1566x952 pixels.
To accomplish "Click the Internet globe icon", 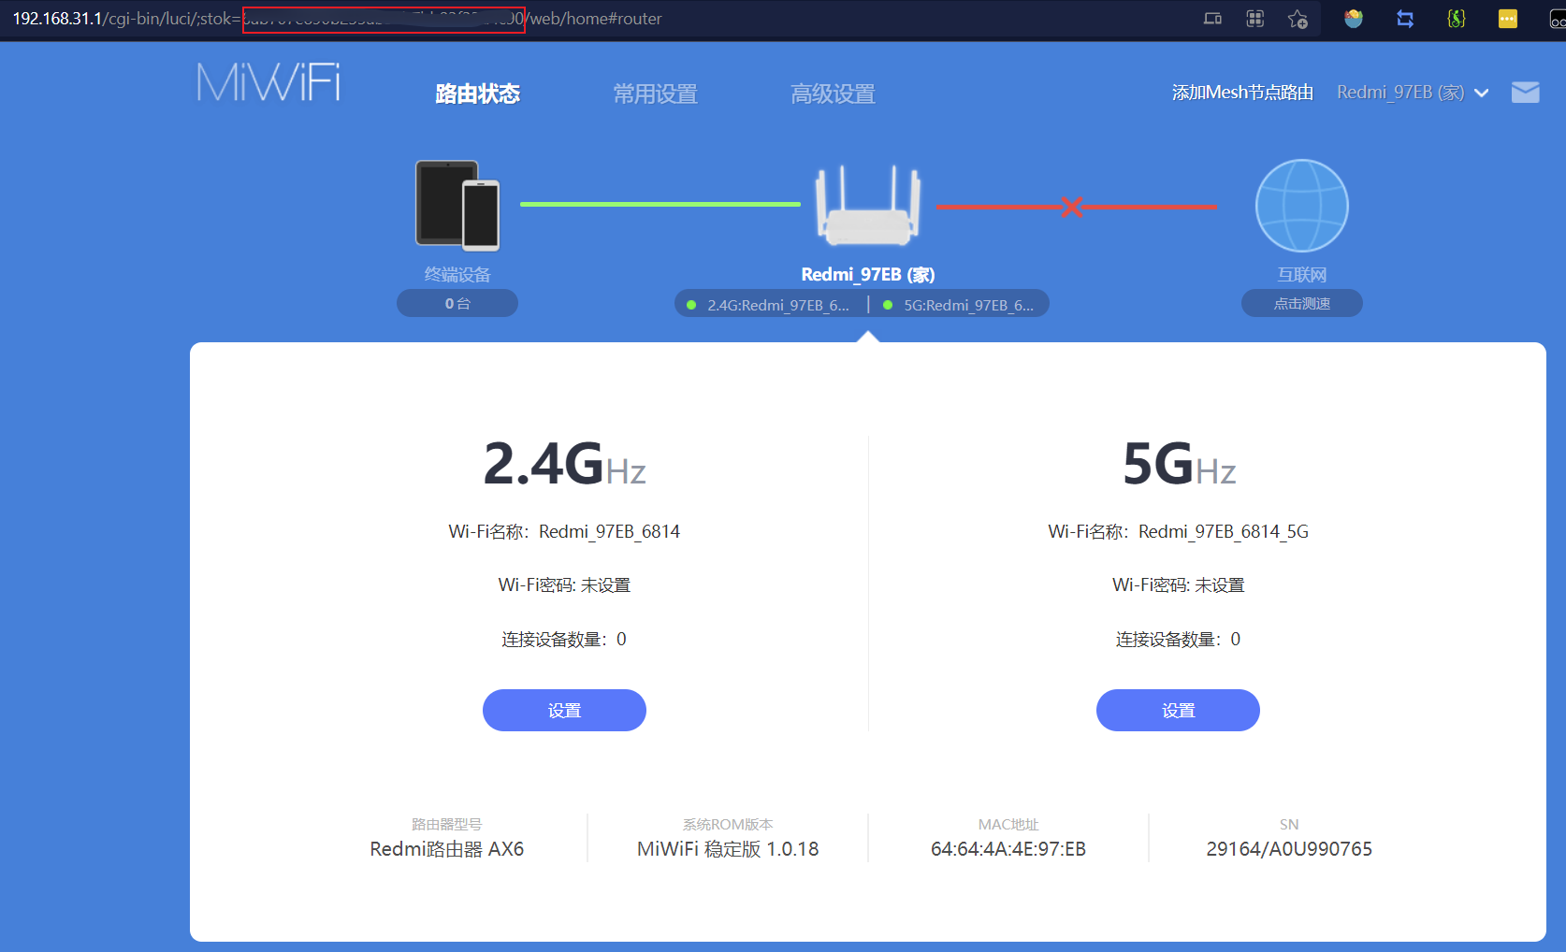I will 1301,206.
